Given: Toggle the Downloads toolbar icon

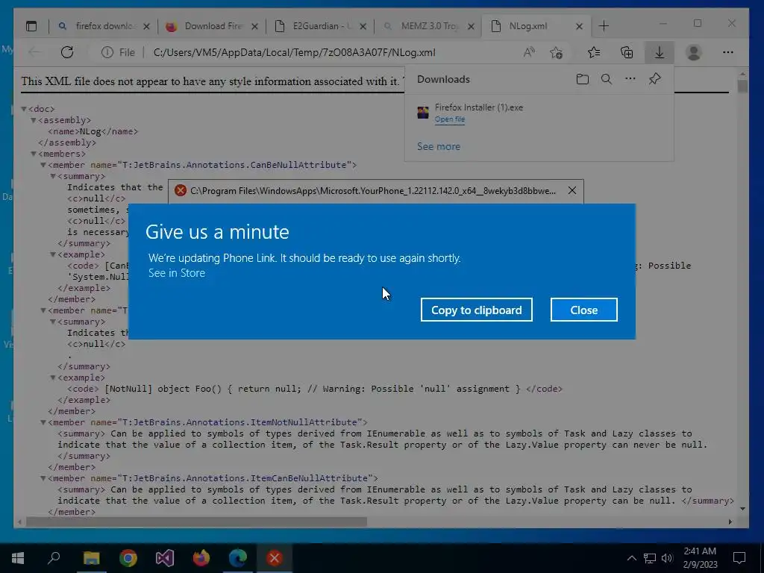Looking at the screenshot, I should 660,53.
